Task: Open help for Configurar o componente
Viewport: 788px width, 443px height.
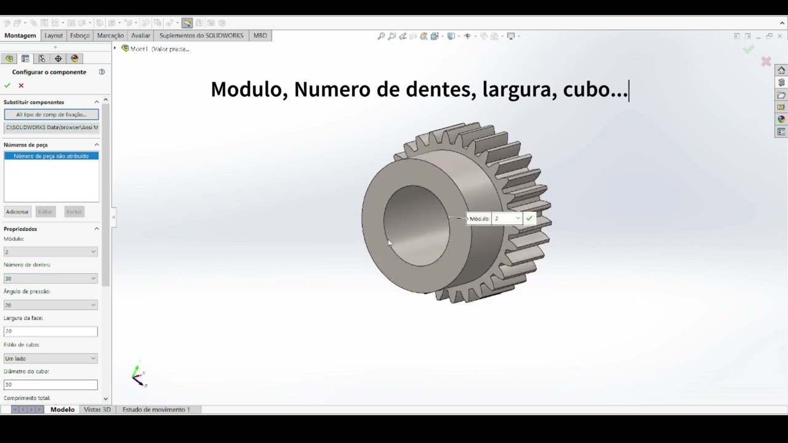Action: tap(102, 72)
